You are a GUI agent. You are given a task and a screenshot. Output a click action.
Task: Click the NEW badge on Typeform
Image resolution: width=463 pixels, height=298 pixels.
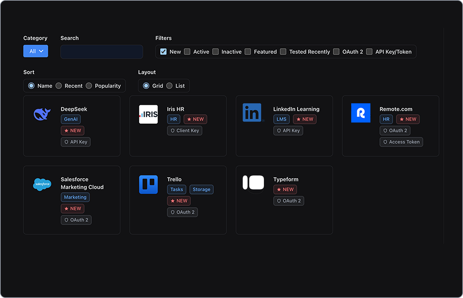coord(285,189)
